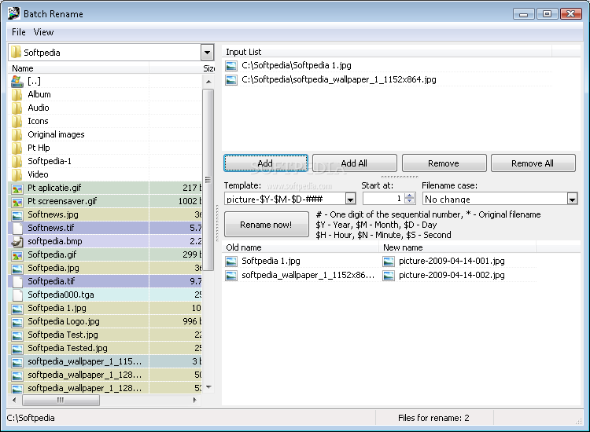
Task: Click the file list scroll up arrow
Action: click(x=208, y=82)
